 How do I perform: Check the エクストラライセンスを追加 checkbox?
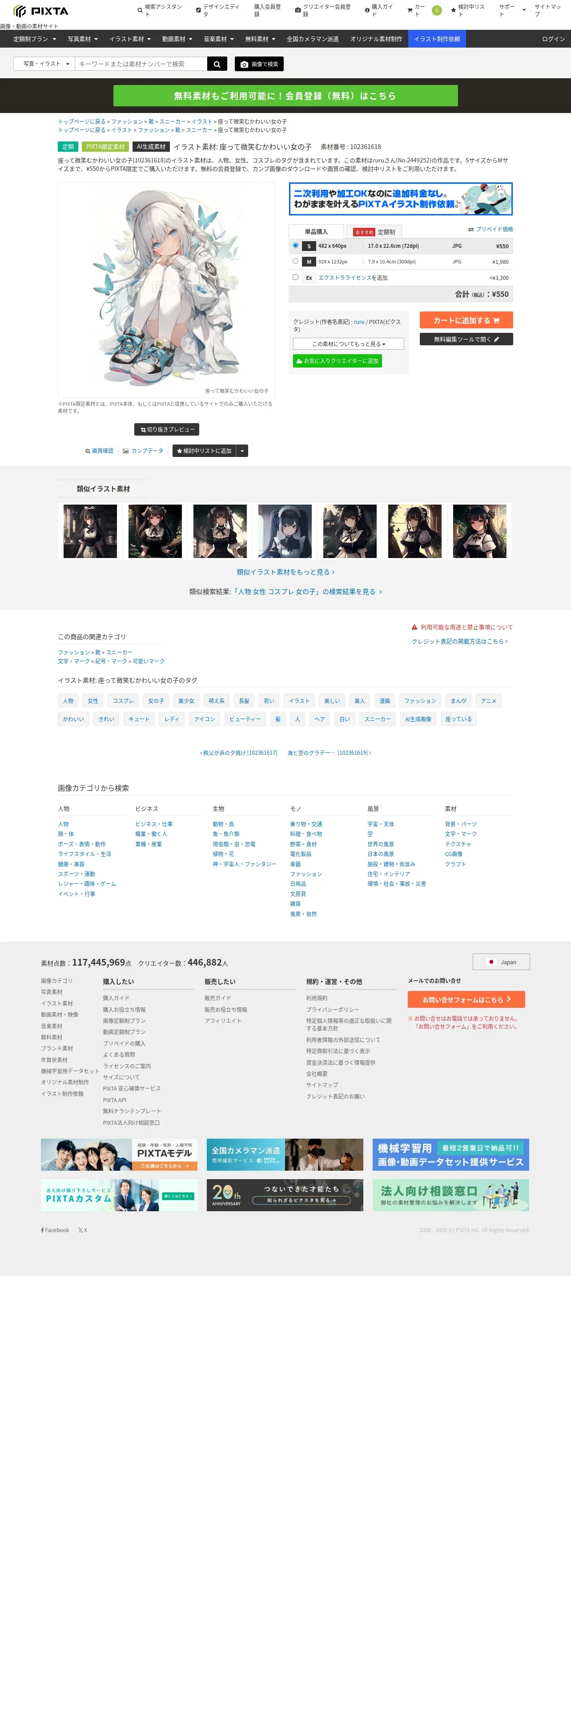point(295,278)
